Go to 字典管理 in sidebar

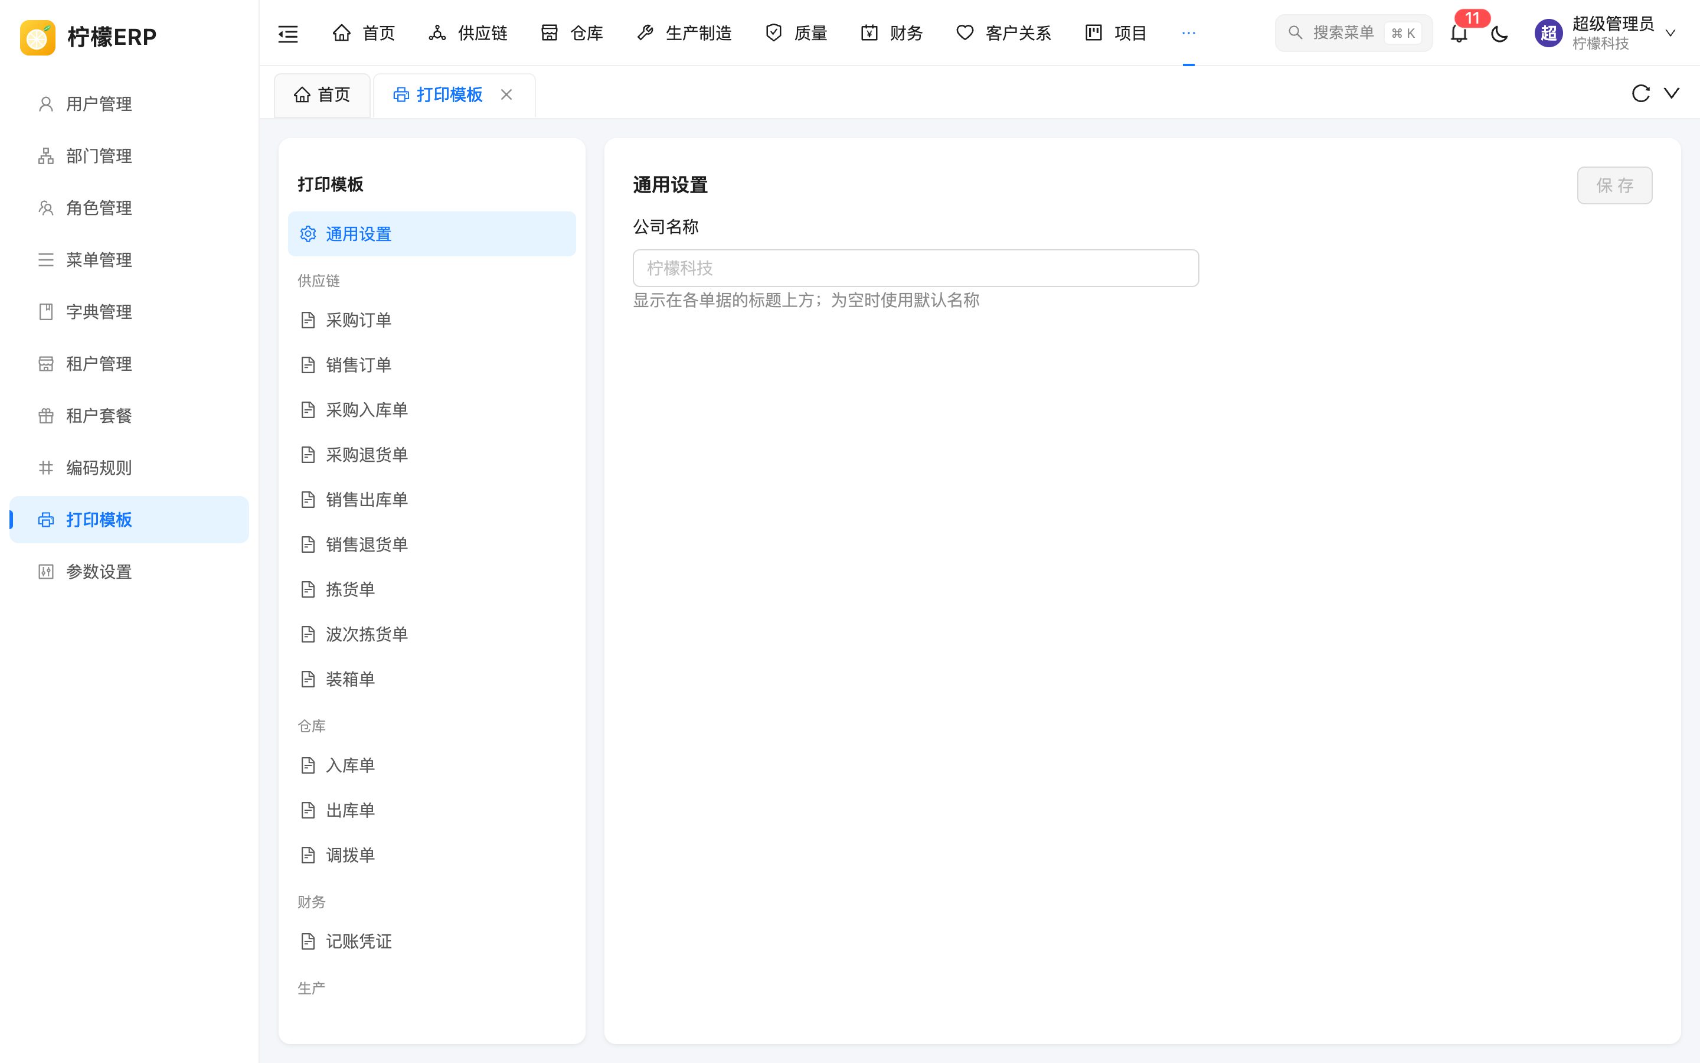(x=129, y=312)
